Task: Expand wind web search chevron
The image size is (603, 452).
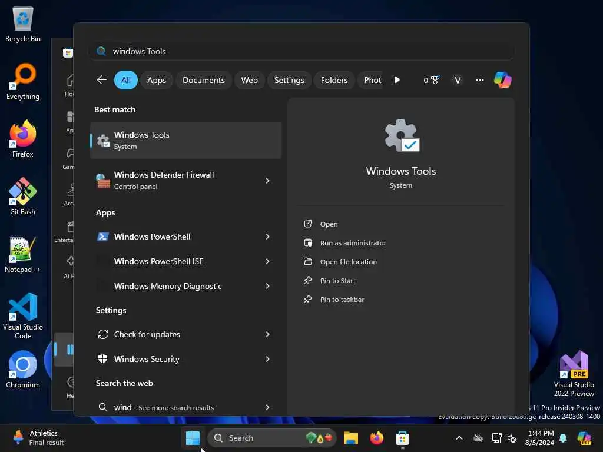Action: click(268, 407)
